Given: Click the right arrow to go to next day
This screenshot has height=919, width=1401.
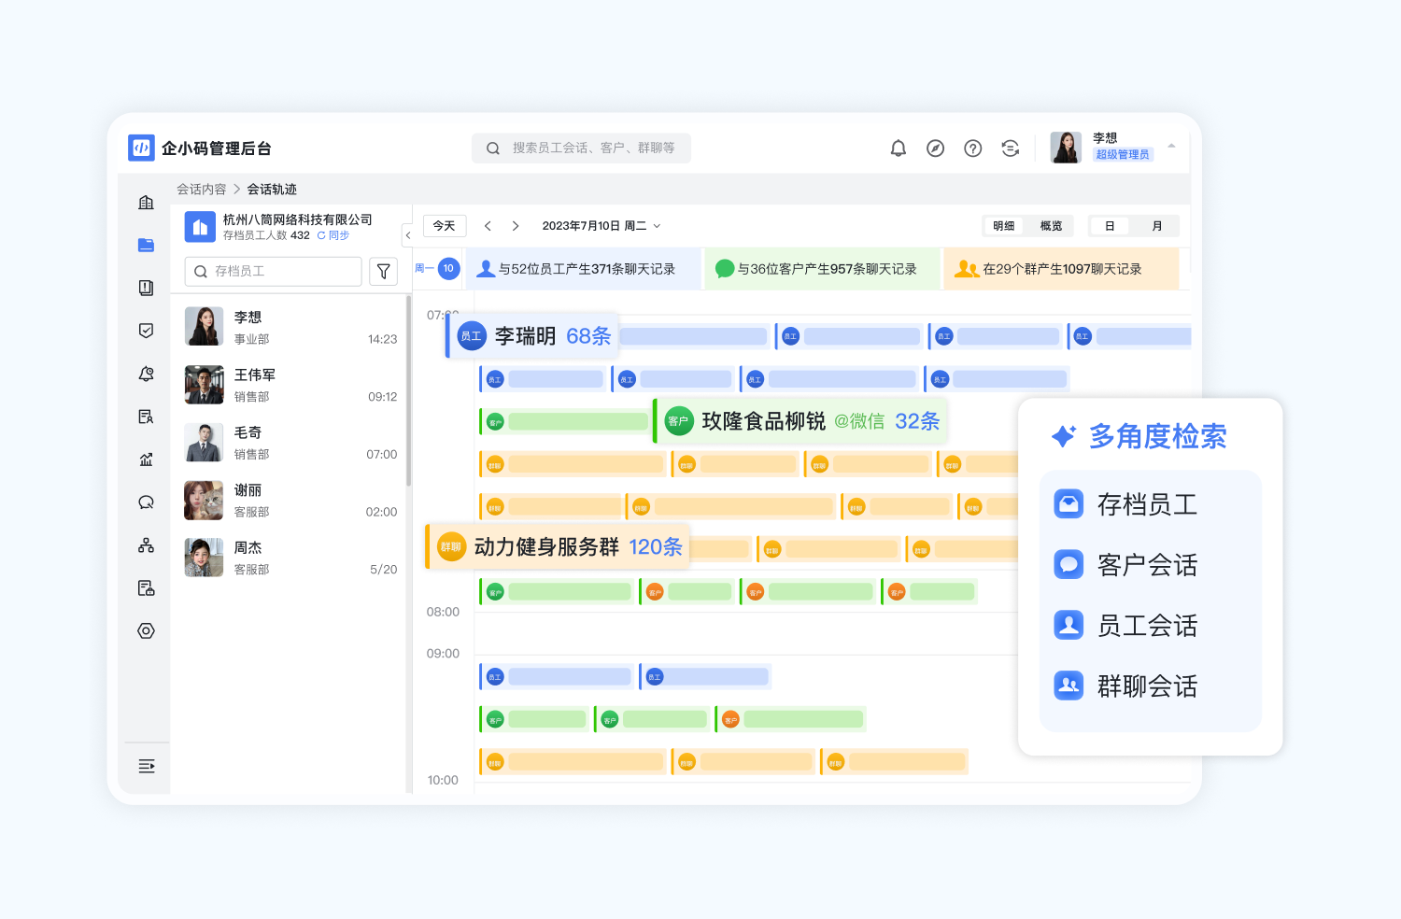Looking at the screenshot, I should (516, 225).
